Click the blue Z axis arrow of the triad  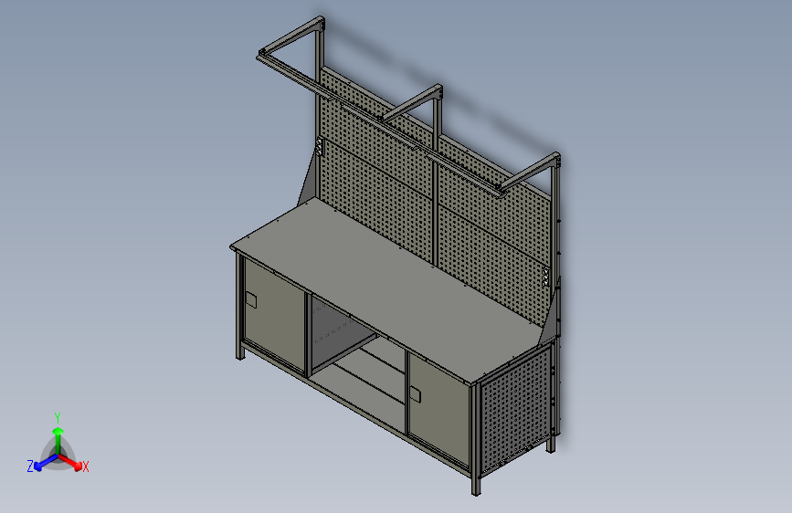(44, 463)
